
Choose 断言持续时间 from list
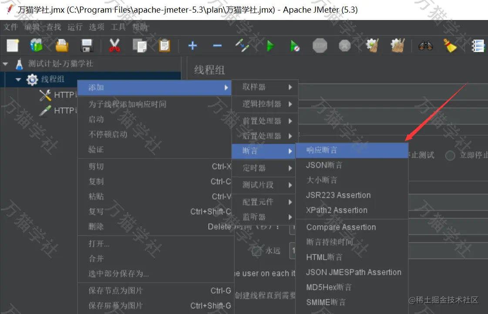[352, 242]
